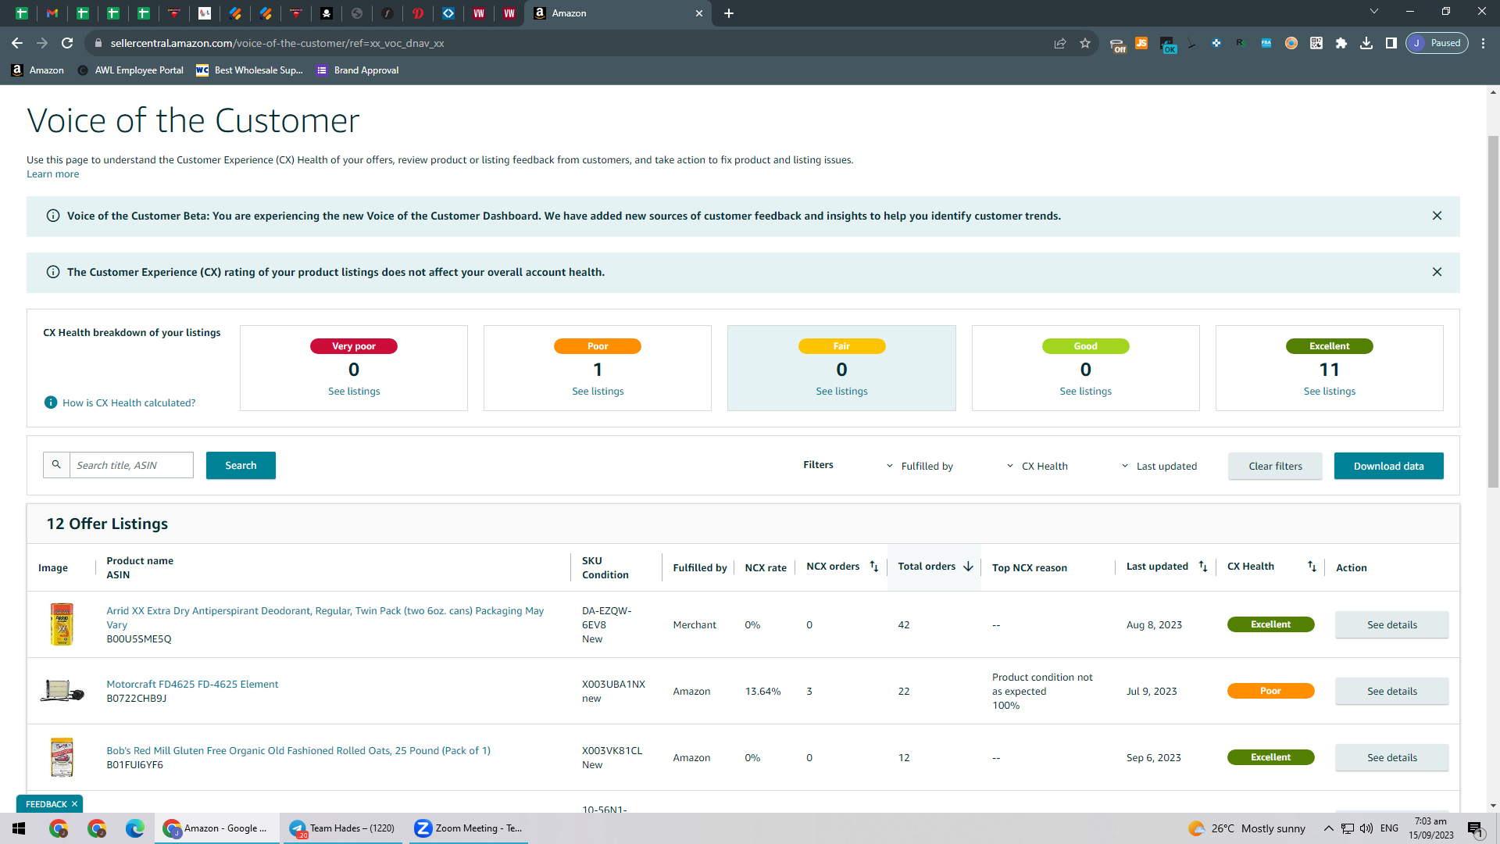Open the Bob's Red Mill Rolled Oats listing
Viewport: 1500px width, 844px height.
pyautogui.click(x=298, y=751)
